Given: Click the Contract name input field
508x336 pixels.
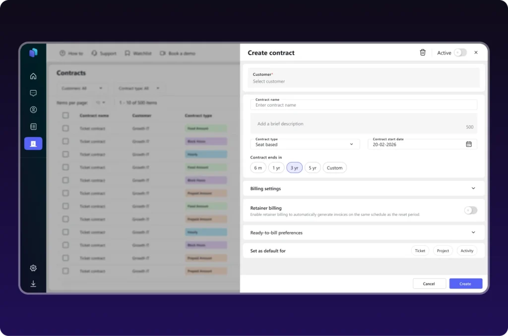Looking at the screenshot, I should coord(365,105).
